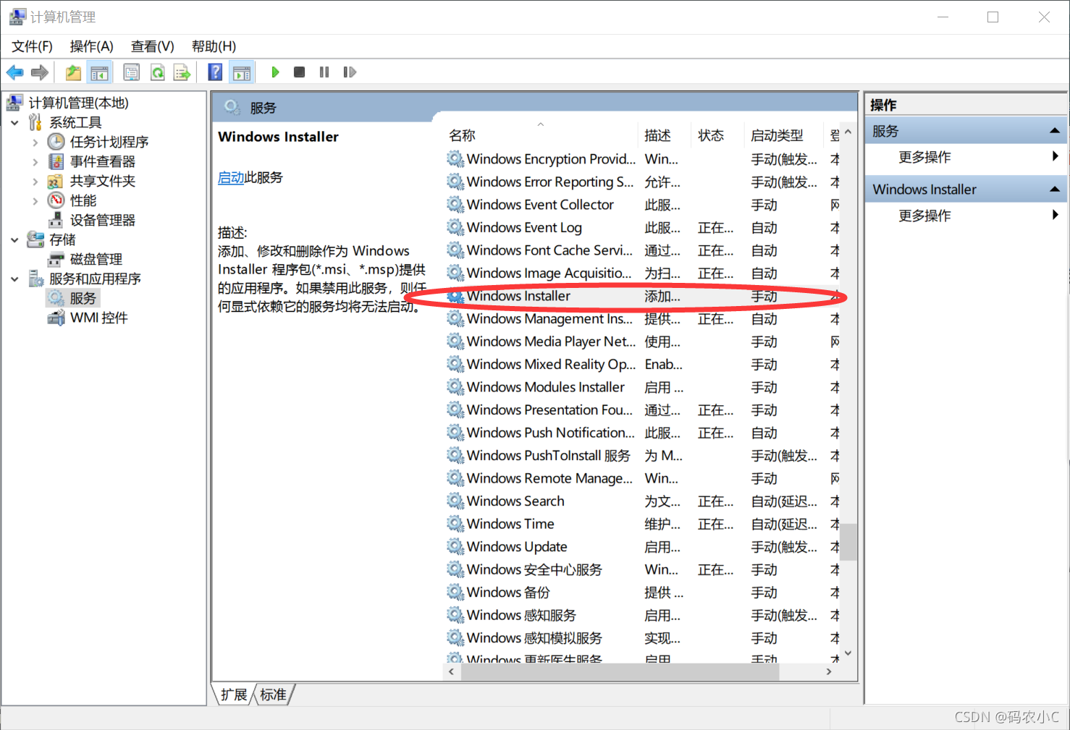Select Performance (性能) tree node
The width and height of the screenshot is (1070, 730).
point(83,200)
